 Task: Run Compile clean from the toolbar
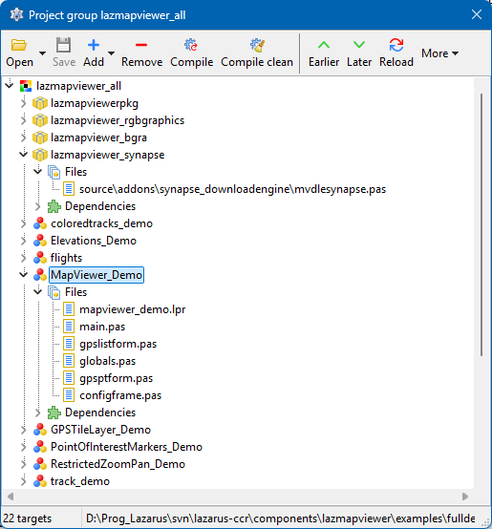pos(257,53)
